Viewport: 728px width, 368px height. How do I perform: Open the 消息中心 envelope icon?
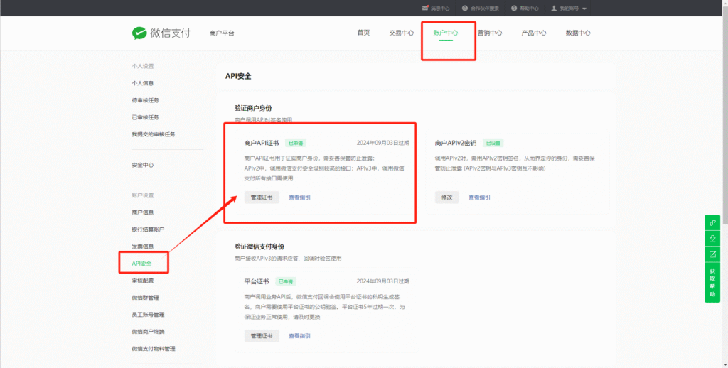click(x=425, y=9)
